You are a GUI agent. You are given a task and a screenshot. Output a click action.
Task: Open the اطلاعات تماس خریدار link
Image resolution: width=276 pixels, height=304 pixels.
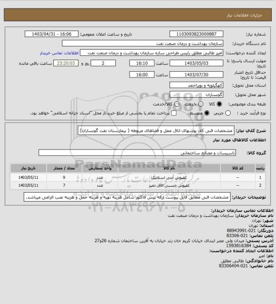point(59,53)
